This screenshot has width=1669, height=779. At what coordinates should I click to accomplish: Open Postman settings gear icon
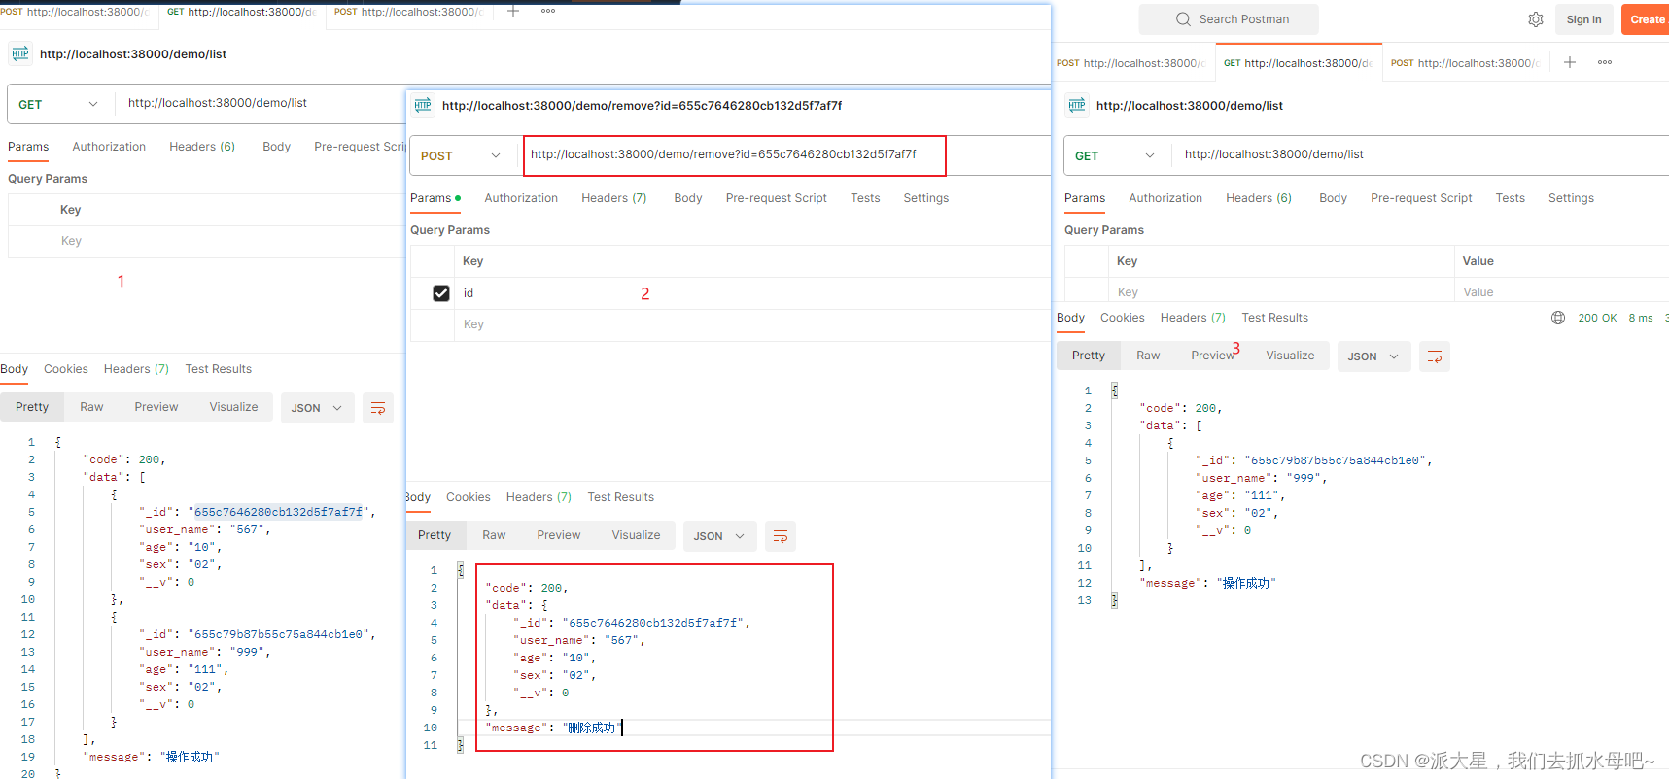[x=1536, y=19]
